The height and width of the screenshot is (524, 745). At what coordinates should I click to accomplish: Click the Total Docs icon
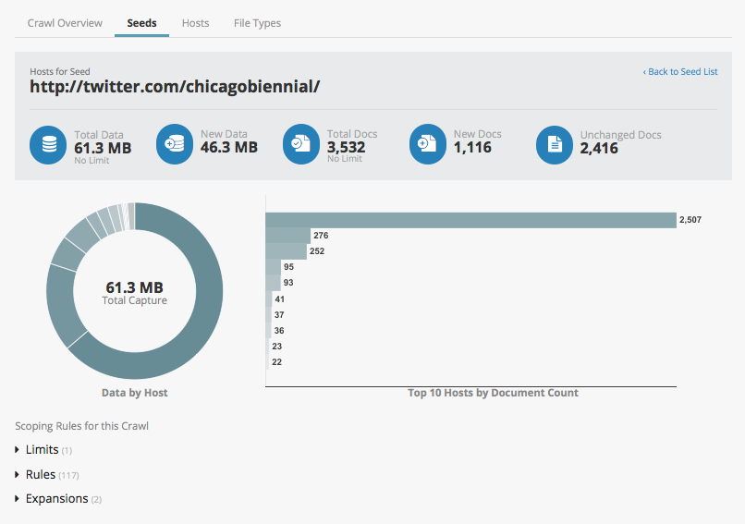coord(301,145)
